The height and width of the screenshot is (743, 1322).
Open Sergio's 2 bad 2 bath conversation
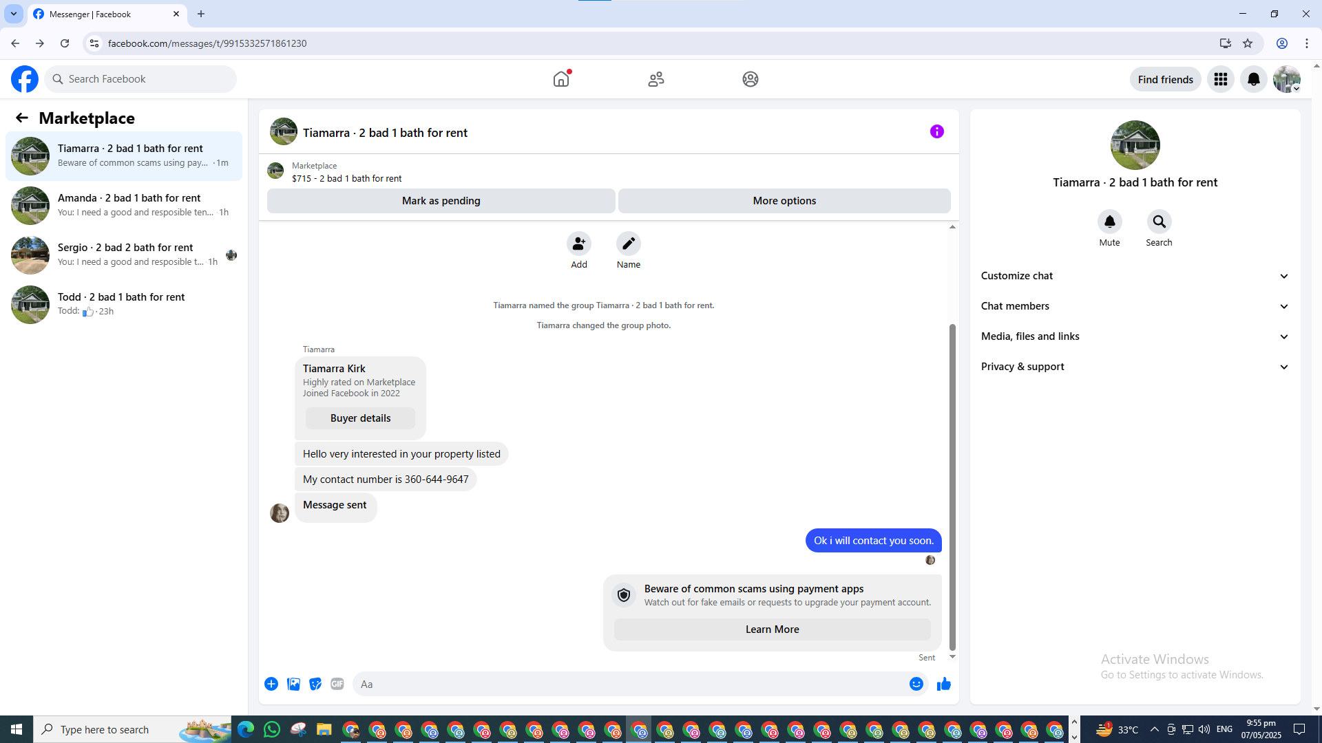124,255
